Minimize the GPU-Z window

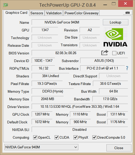(105, 5)
